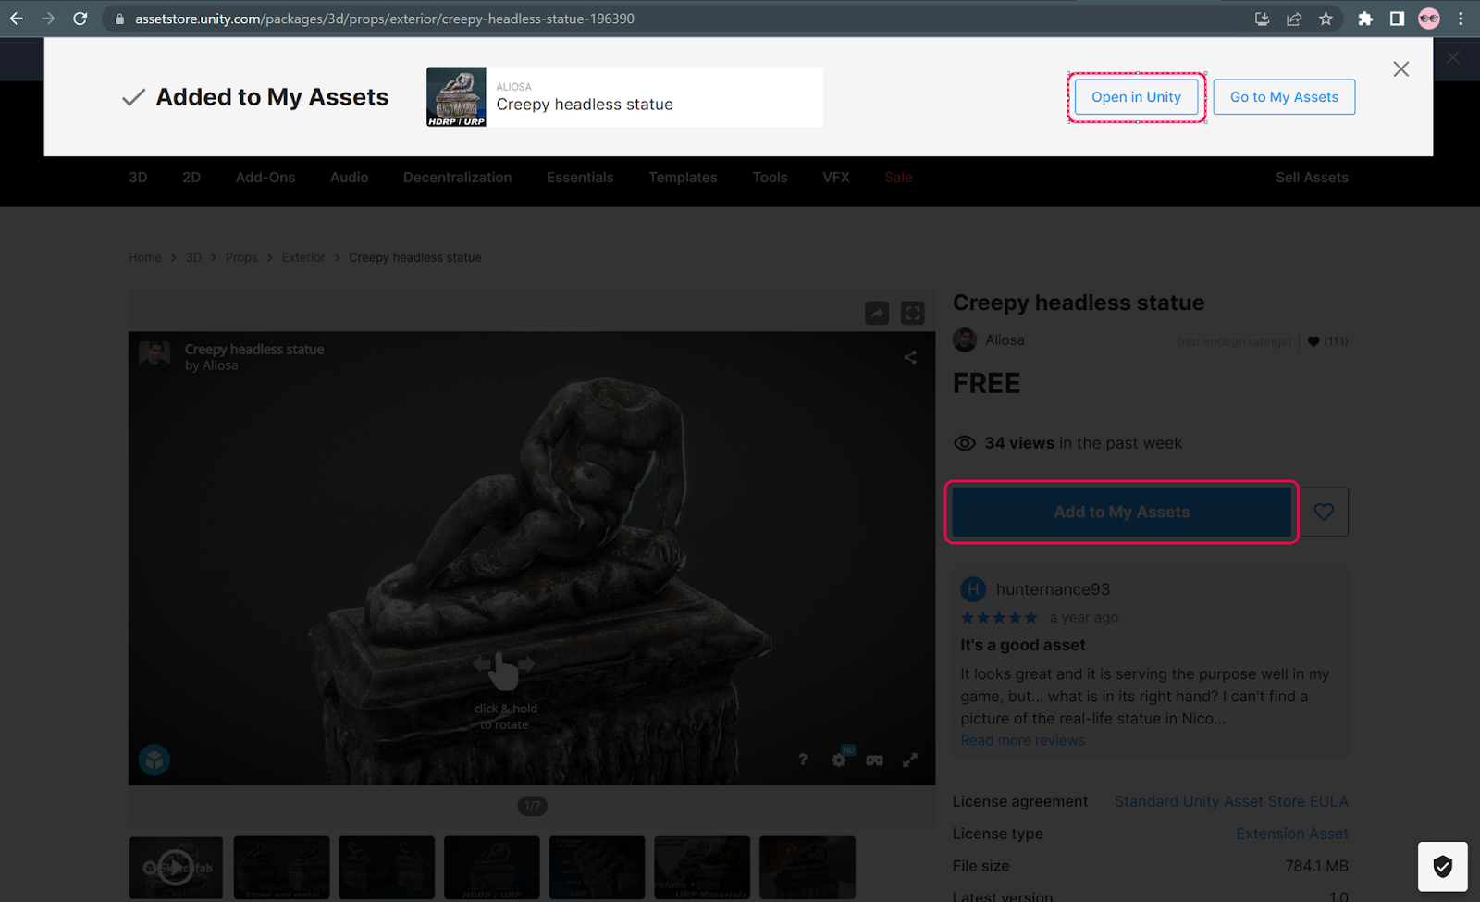
Task: Click the Open in Unity button
Action: [x=1136, y=97]
